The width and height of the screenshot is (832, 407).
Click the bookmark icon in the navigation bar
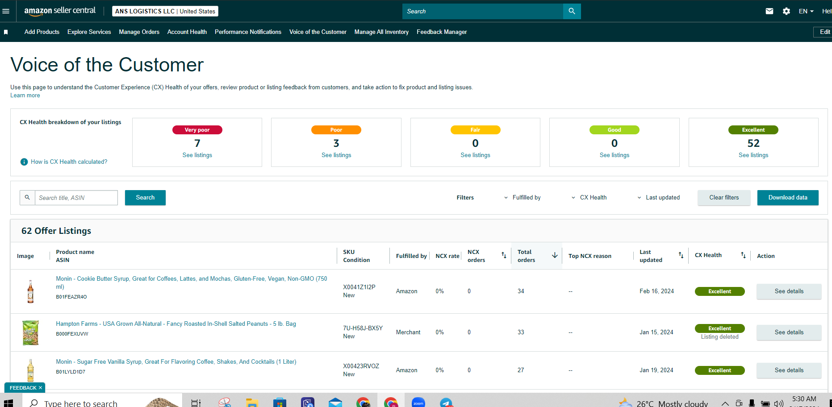6,32
